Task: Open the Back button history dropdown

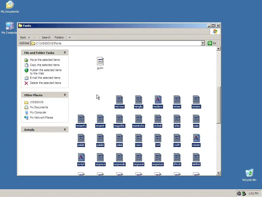Action: 29,37
